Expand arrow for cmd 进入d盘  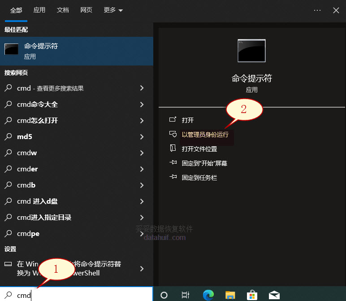click(x=142, y=201)
